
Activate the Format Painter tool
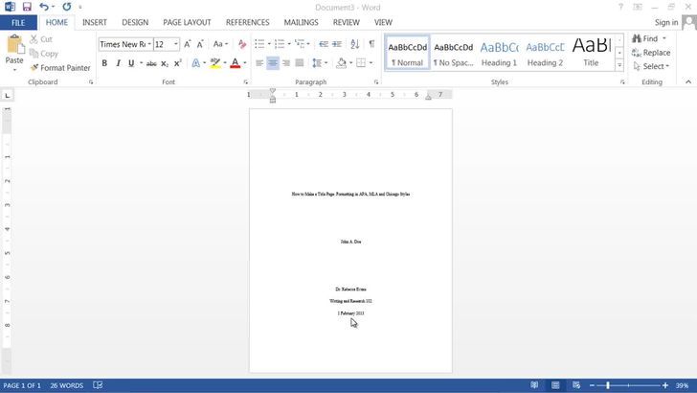pyautogui.click(x=59, y=68)
